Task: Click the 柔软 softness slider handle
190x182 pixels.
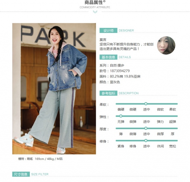Action: pos(146,104)
